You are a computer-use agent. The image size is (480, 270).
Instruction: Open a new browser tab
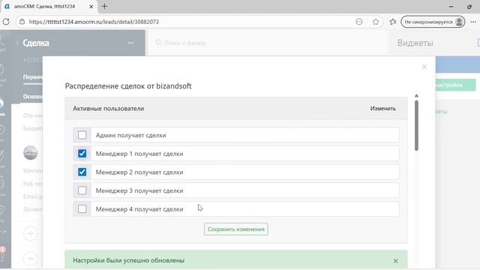point(104,6)
